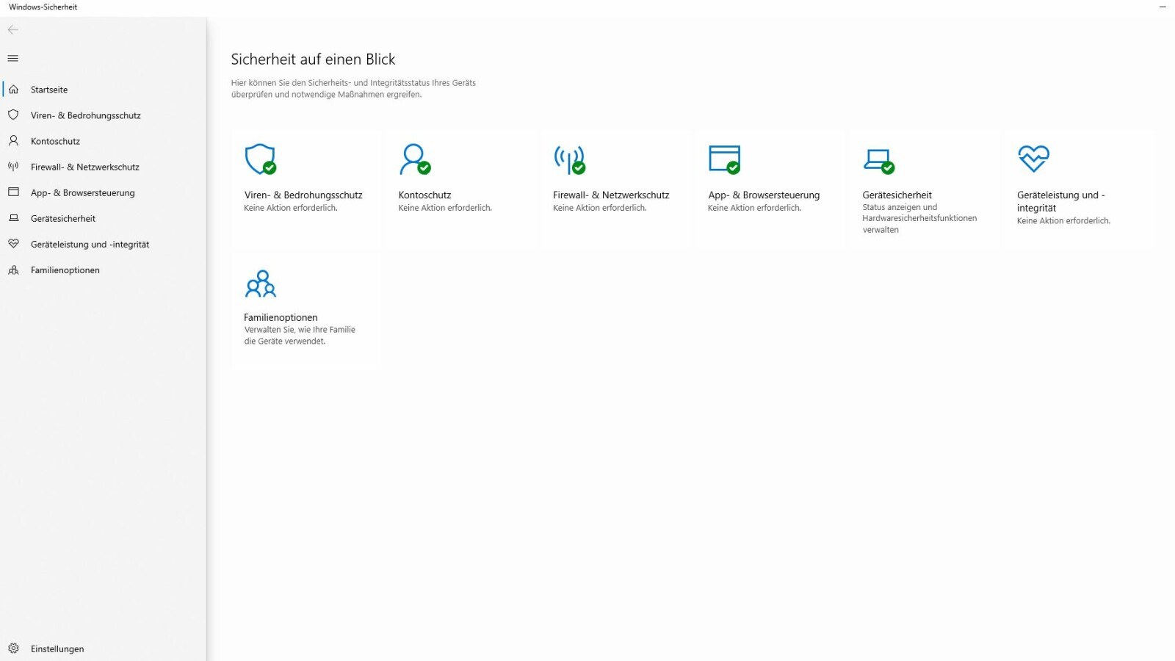This screenshot has height=661, width=1175.
Task: Click the Einstellungen label at sidebar bottom
Action: coord(57,649)
